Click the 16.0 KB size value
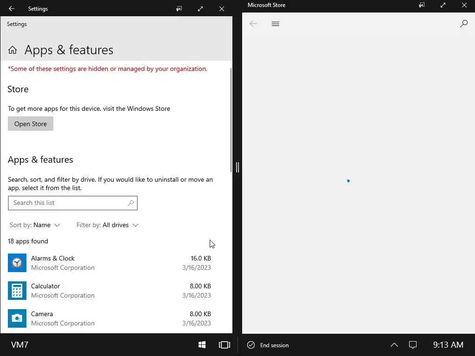This screenshot has height=356, width=475. click(200, 258)
